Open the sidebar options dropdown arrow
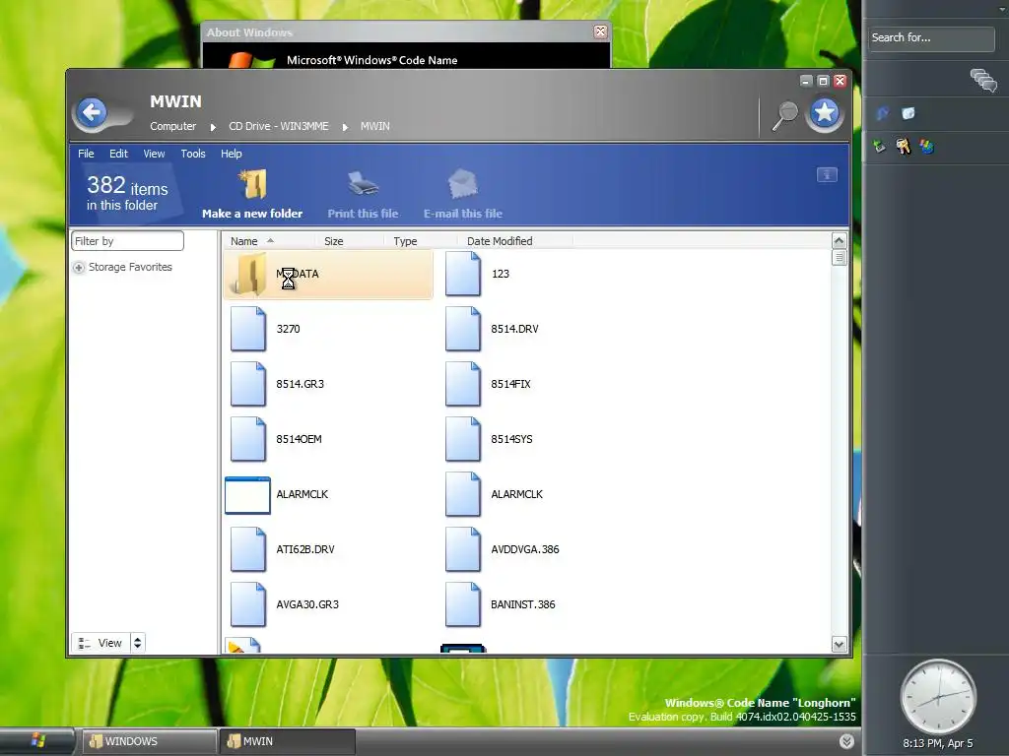Image resolution: width=1009 pixels, height=756 pixels. 1001,9
